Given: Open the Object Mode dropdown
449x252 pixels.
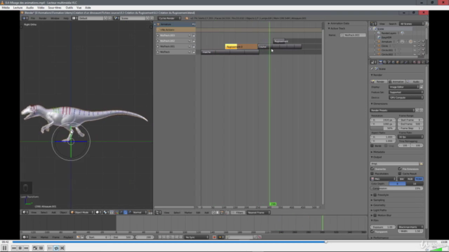Looking at the screenshot, I should tap(82, 212).
